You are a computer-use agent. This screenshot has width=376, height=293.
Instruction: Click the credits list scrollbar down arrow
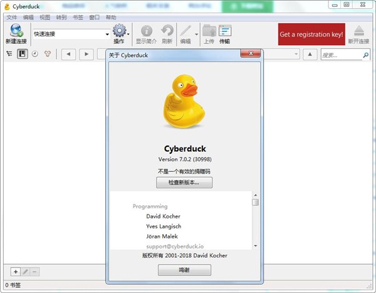click(256, 245)
